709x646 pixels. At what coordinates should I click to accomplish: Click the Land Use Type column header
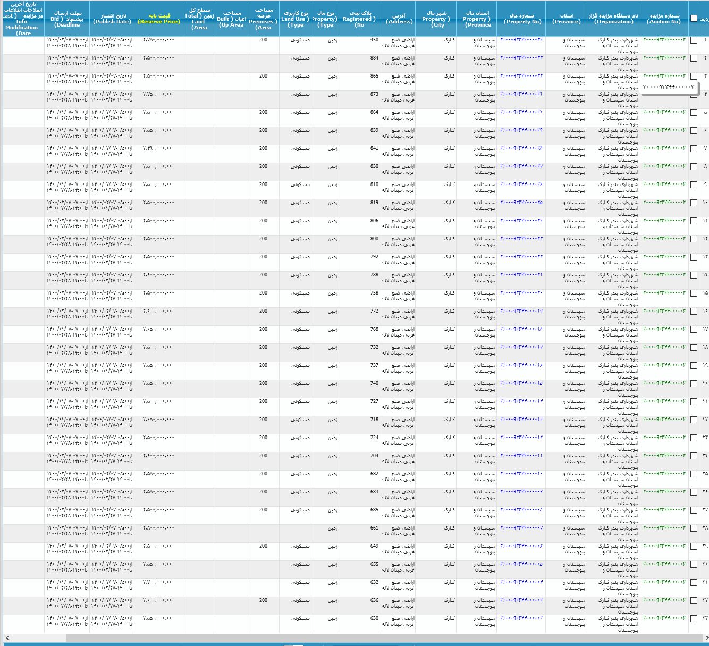click(295, 19)
